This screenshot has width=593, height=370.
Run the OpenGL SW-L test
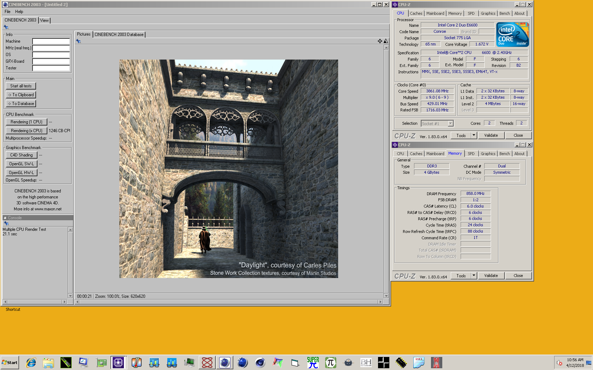[x=22, y=164]
